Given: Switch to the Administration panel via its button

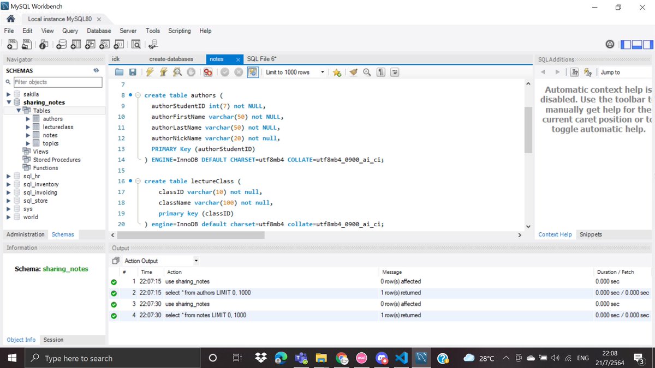Looking at the screenshot, I should click(x=25, y=234).
